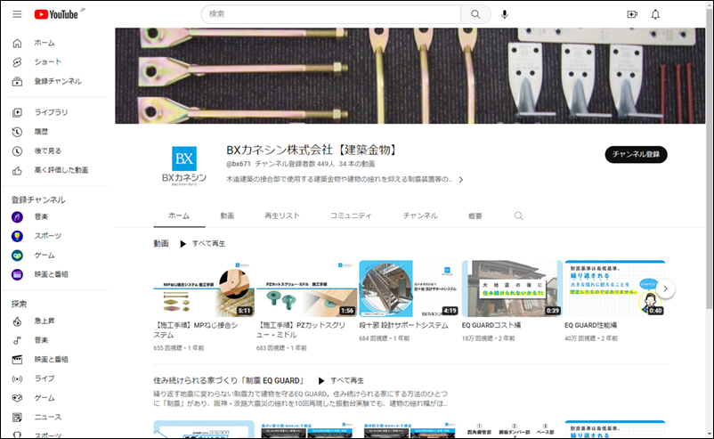Switch to the 再生リスト tab
This screenshot has height=439, width=714.
point(282,215)
